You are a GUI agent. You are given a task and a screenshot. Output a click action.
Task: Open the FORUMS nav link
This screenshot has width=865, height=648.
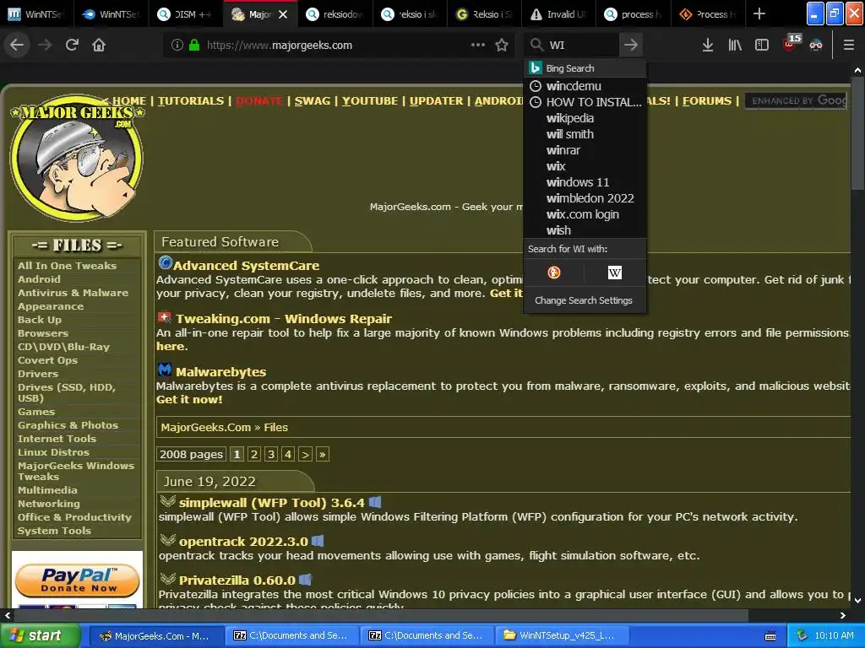point(707,101)
